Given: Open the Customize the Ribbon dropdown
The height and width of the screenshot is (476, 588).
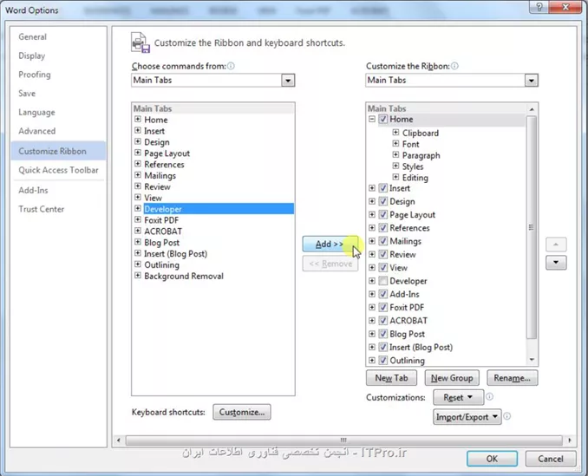Looking at the screenshot, I should click(531, 81).
